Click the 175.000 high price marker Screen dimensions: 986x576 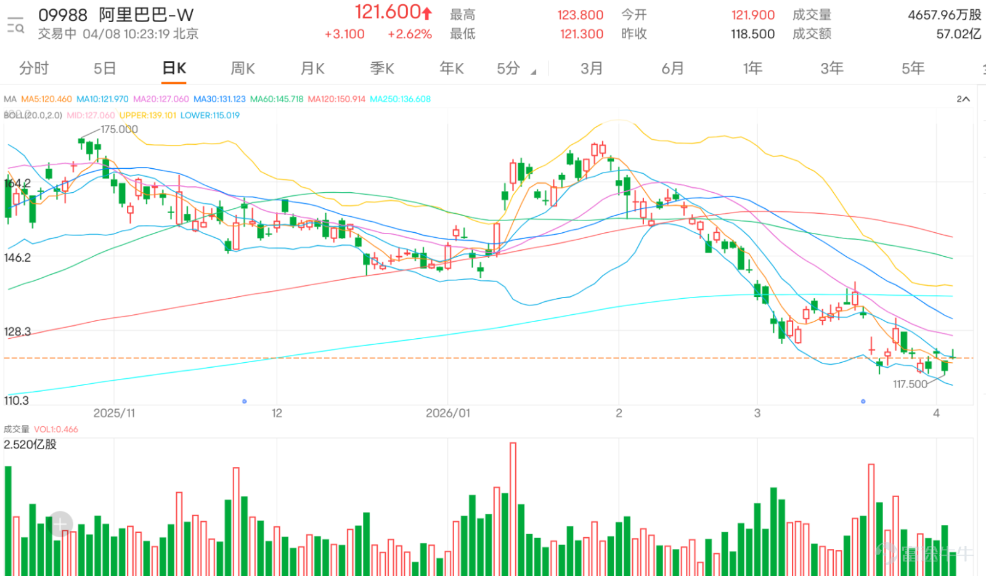(119, 129)
